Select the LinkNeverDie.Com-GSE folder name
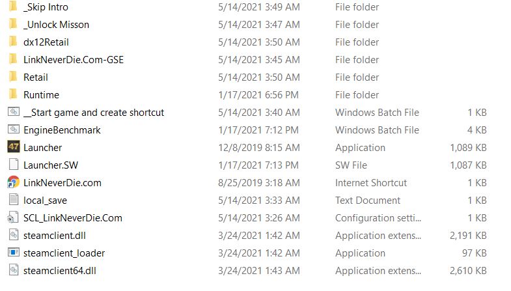Viewport: 511px width, 291px height. [x=73, y=59]
